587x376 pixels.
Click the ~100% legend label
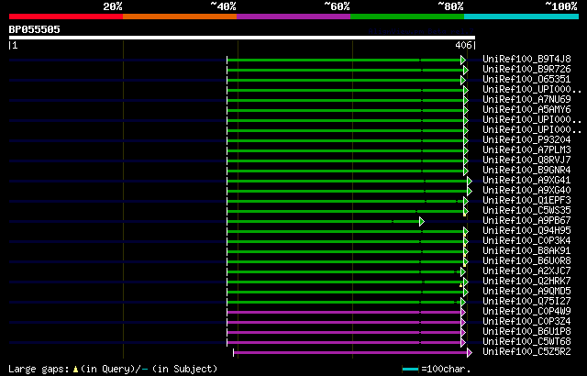561,6
